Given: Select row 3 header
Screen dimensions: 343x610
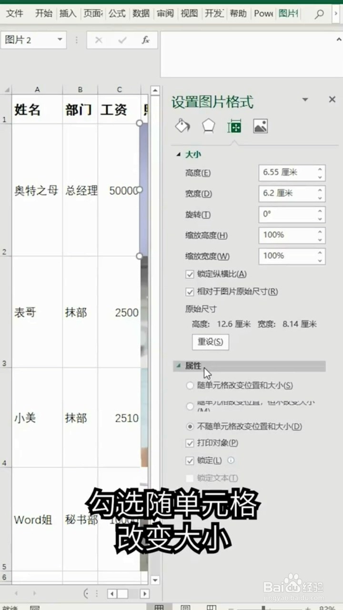Looking at the screenshot, I should pos(6,312).
